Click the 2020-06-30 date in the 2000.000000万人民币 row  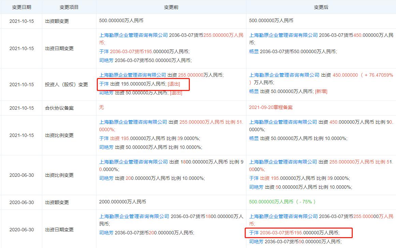(21, 203)
